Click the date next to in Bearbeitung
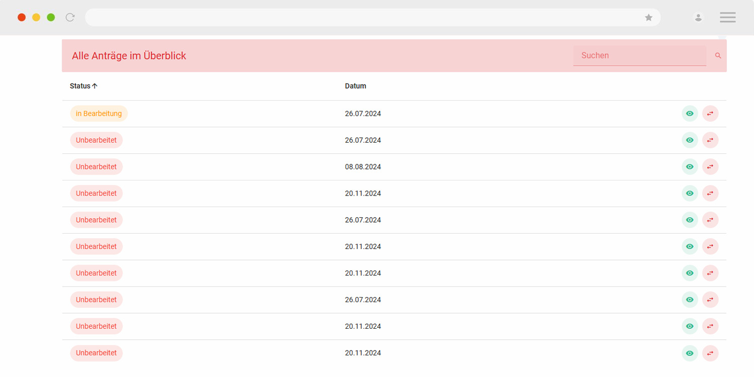The height and width of the screenshot is (377, 754). click(x=363, y=114)
